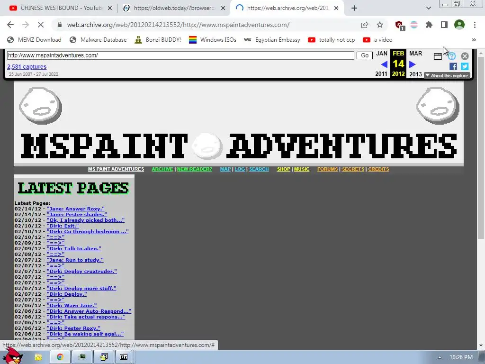Open "Dirk: Warn Jane." link
Image resolution: width=485 pixels, height=364 pixels.
[72, 306]
